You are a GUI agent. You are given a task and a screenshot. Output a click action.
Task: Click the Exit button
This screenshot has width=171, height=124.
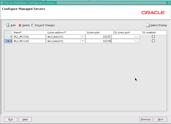point(10,120)
